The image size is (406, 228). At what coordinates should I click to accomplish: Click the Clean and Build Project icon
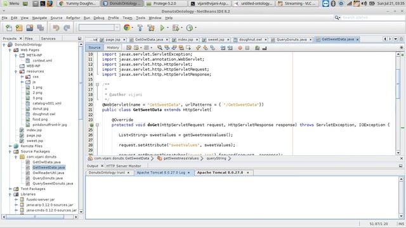tap(151, 28)
